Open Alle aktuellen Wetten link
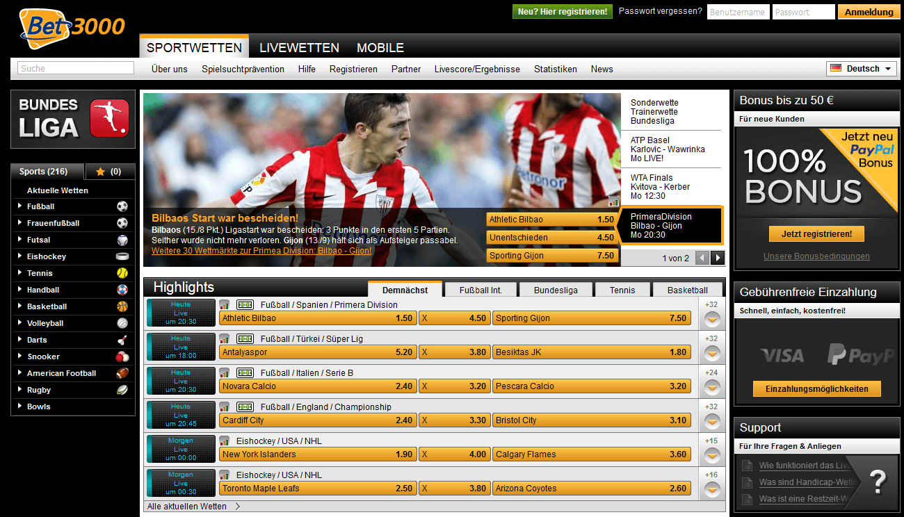Screen dimensions: 904x517 click(x=187, y=507)
